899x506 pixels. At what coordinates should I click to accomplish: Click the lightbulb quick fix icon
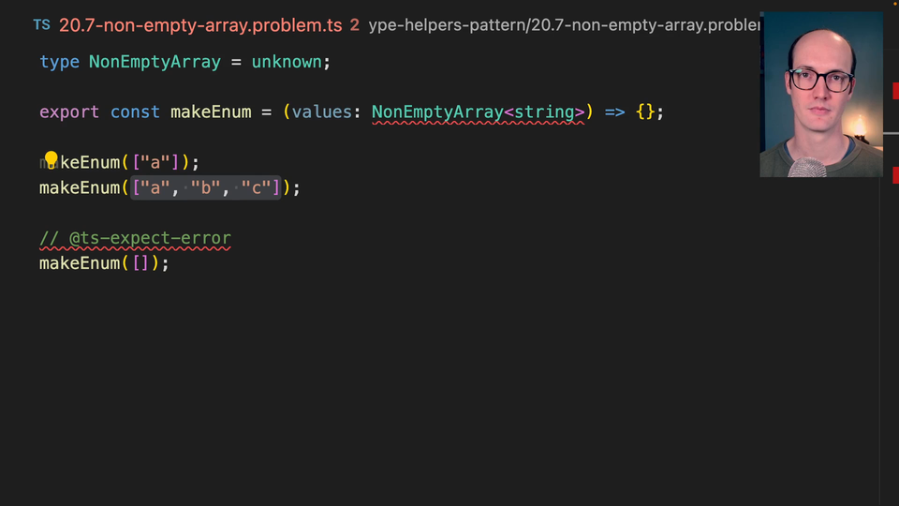click(x=52, y=159)
